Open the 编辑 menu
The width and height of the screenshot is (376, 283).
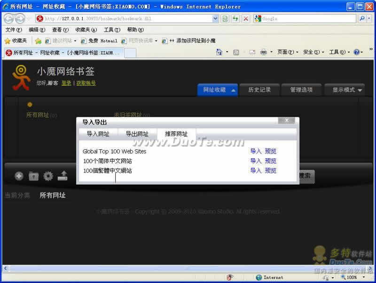click(37, 30)
